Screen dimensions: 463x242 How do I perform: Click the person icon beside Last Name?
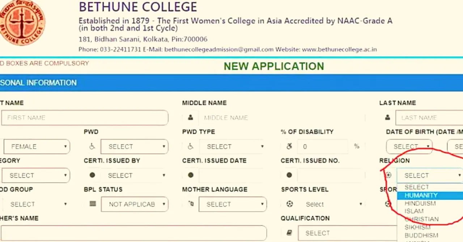[388, 117]
